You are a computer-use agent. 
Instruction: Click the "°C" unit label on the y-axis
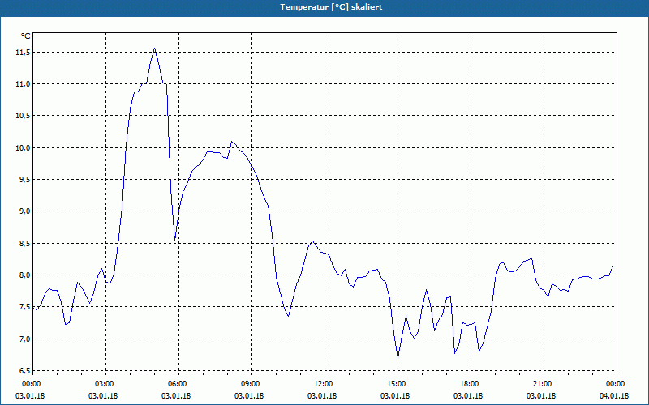click(26, 36)
